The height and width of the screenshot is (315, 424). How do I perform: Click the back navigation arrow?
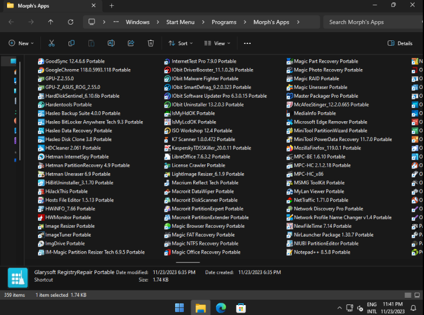pyautogui.click(x=11, y=22)
